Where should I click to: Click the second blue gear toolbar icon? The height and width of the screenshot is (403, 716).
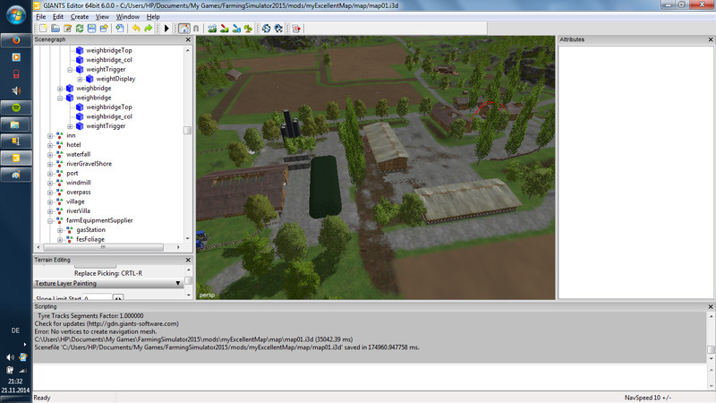[x=278, y=29]
